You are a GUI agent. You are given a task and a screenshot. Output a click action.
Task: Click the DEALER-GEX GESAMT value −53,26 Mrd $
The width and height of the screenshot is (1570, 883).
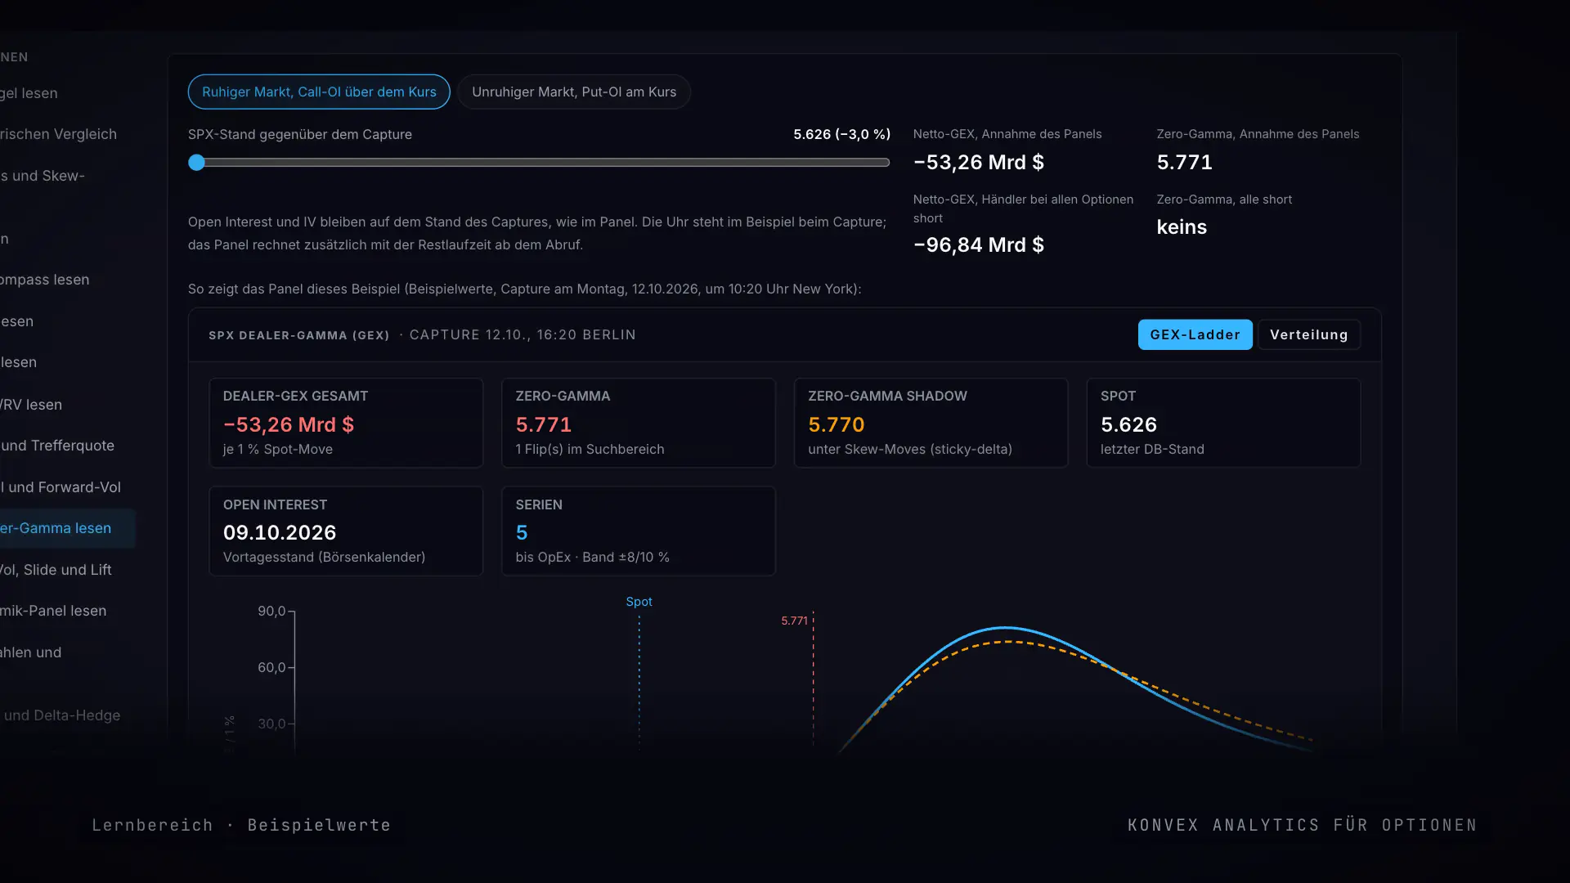[289, 424]
